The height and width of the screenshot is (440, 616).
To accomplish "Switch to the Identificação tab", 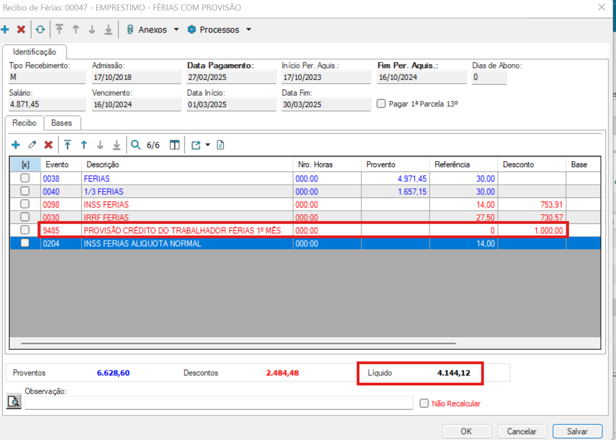I will 35,52.
